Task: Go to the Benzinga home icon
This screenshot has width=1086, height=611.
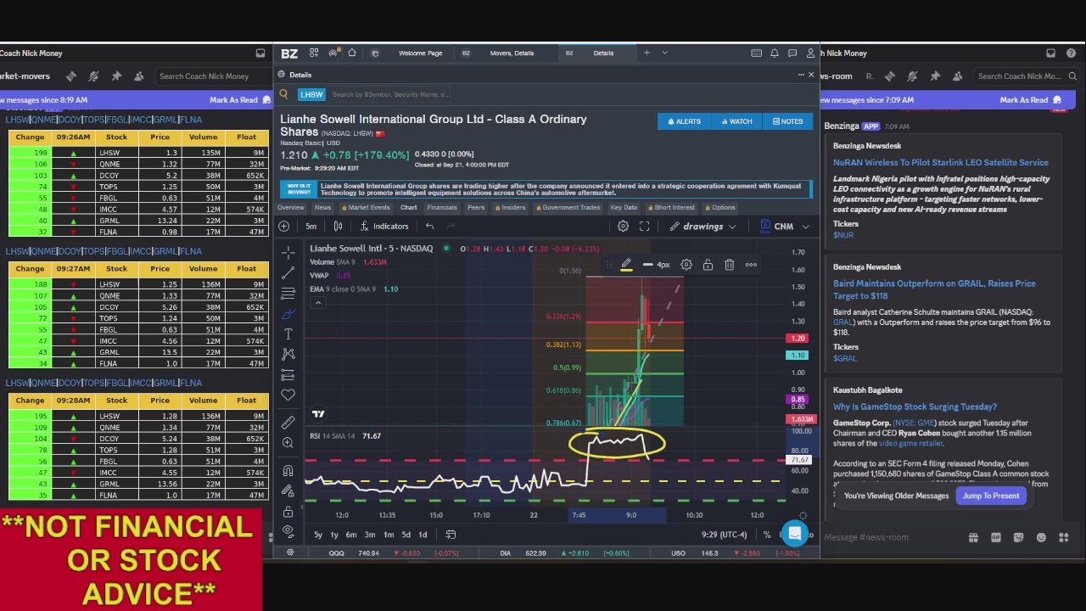Action: pos(352,53)
